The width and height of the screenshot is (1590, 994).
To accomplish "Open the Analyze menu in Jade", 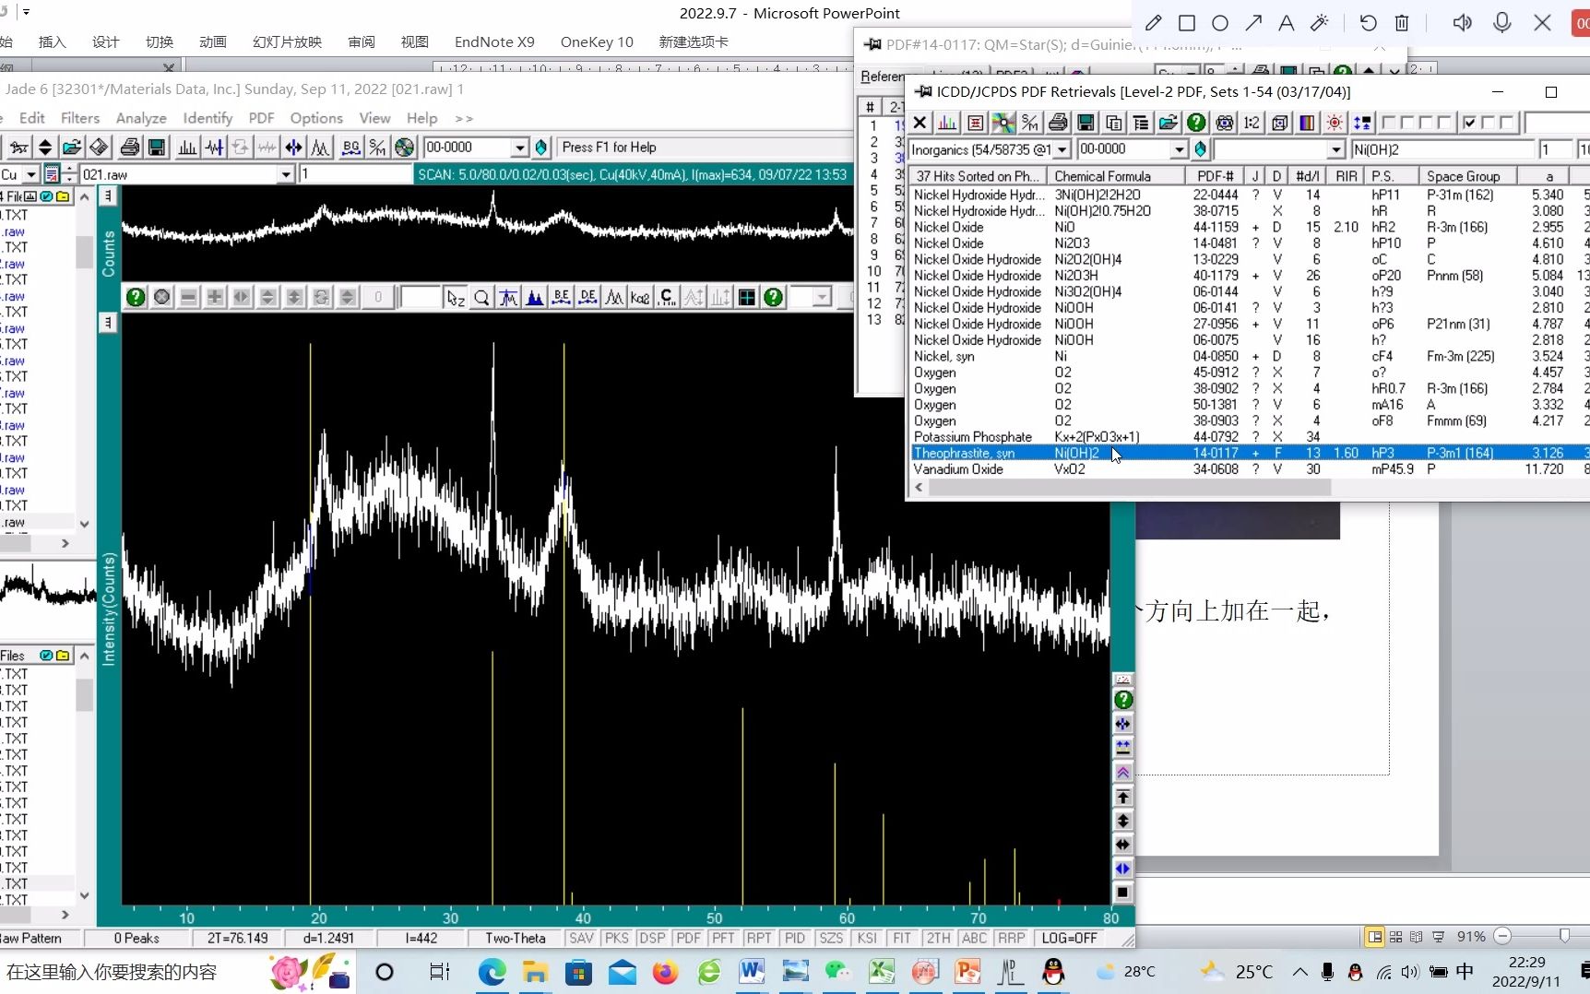I will [141, 118].
